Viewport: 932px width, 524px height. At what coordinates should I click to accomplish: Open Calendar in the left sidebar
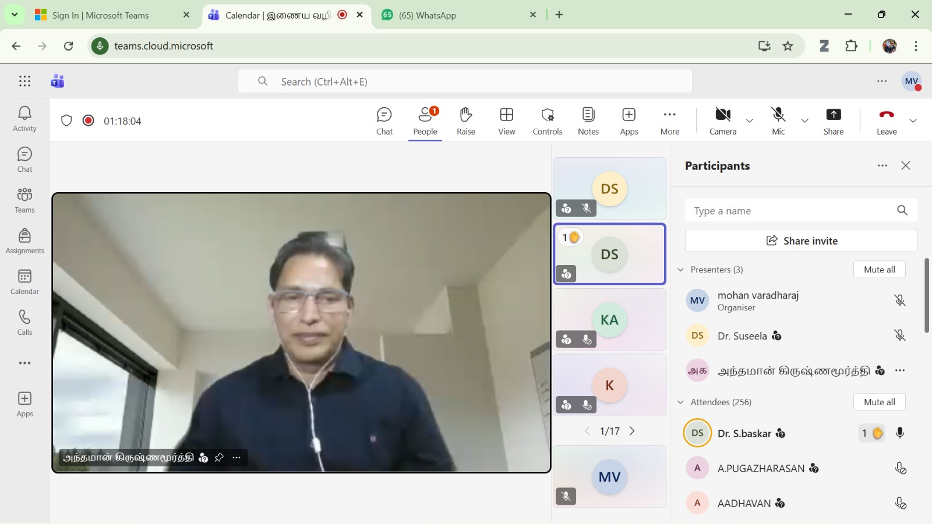click(24, 282)
